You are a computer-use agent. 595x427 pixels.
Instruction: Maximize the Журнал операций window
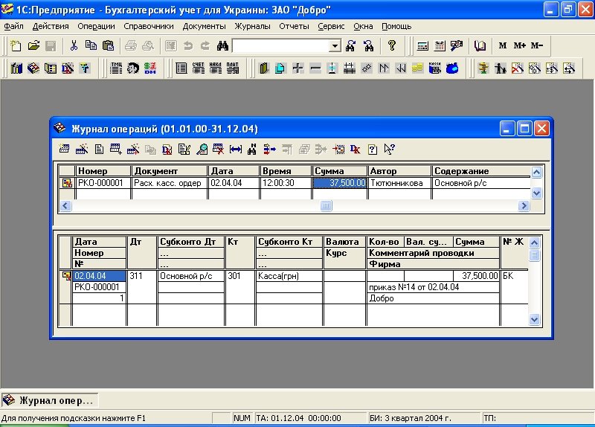click(524, 129)
